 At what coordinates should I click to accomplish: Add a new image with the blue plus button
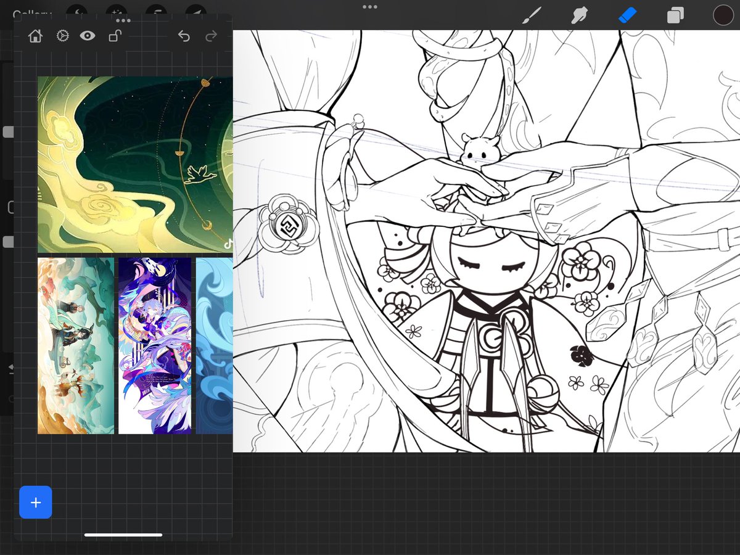[36, 503]
